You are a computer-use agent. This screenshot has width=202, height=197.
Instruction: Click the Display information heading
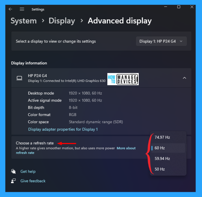(x=29, y=63)
